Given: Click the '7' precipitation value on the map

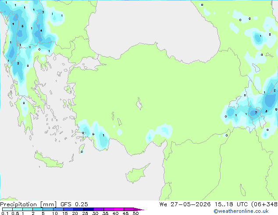Looking at the screenshot, I should pyautogui.click(x=256, y=112).
